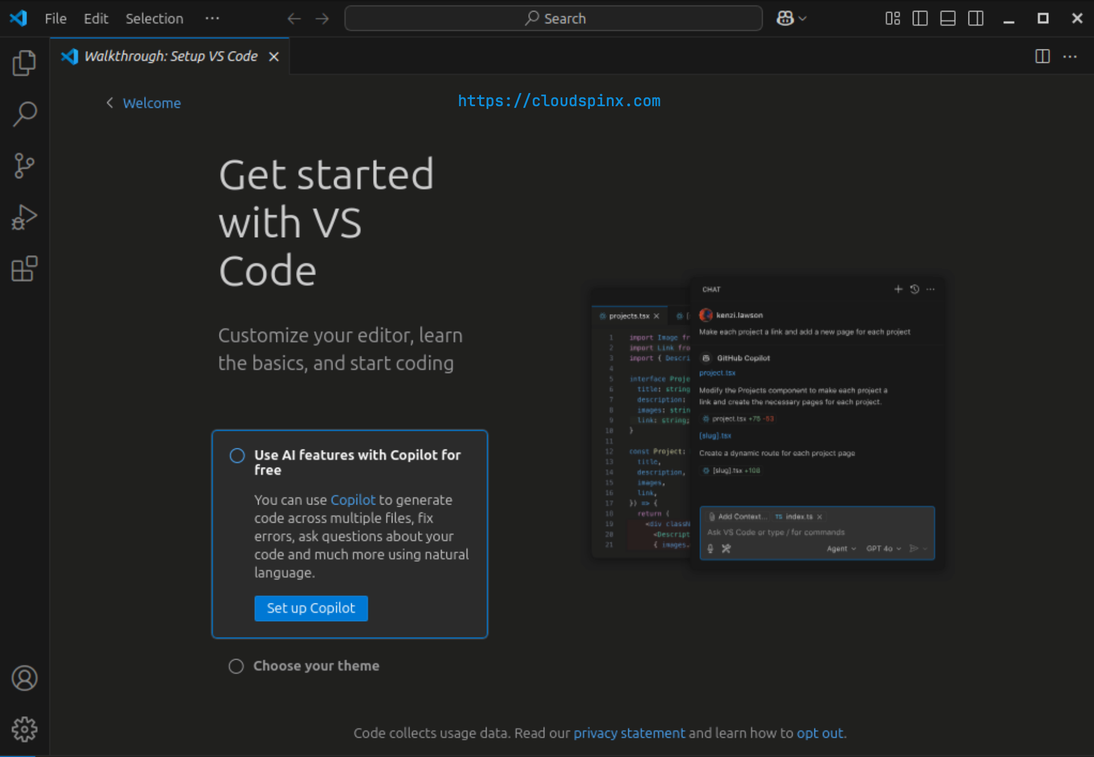
Task: Click the Set up Copilot button
Action: coord(311,608)
